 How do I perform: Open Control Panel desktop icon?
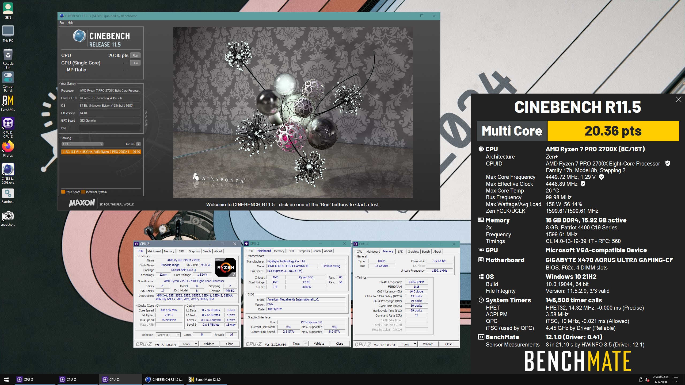click(x=8, y=82)
